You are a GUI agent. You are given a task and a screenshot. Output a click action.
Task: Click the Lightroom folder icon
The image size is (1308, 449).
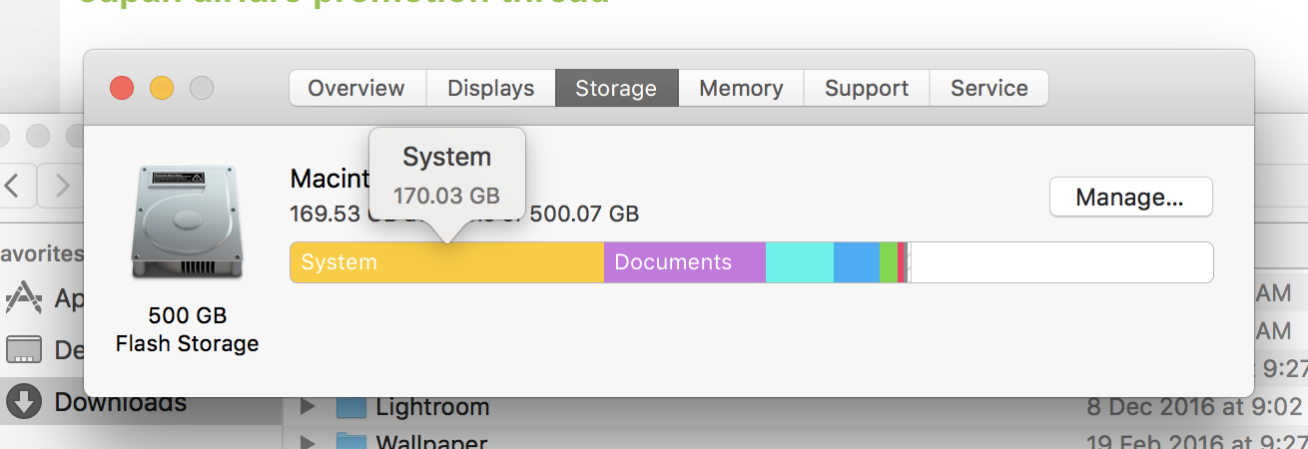click(x=351, y=408)
